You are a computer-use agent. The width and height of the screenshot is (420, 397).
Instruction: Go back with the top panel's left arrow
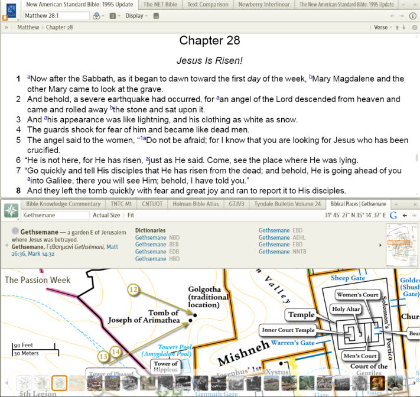[x=392, y=16]
